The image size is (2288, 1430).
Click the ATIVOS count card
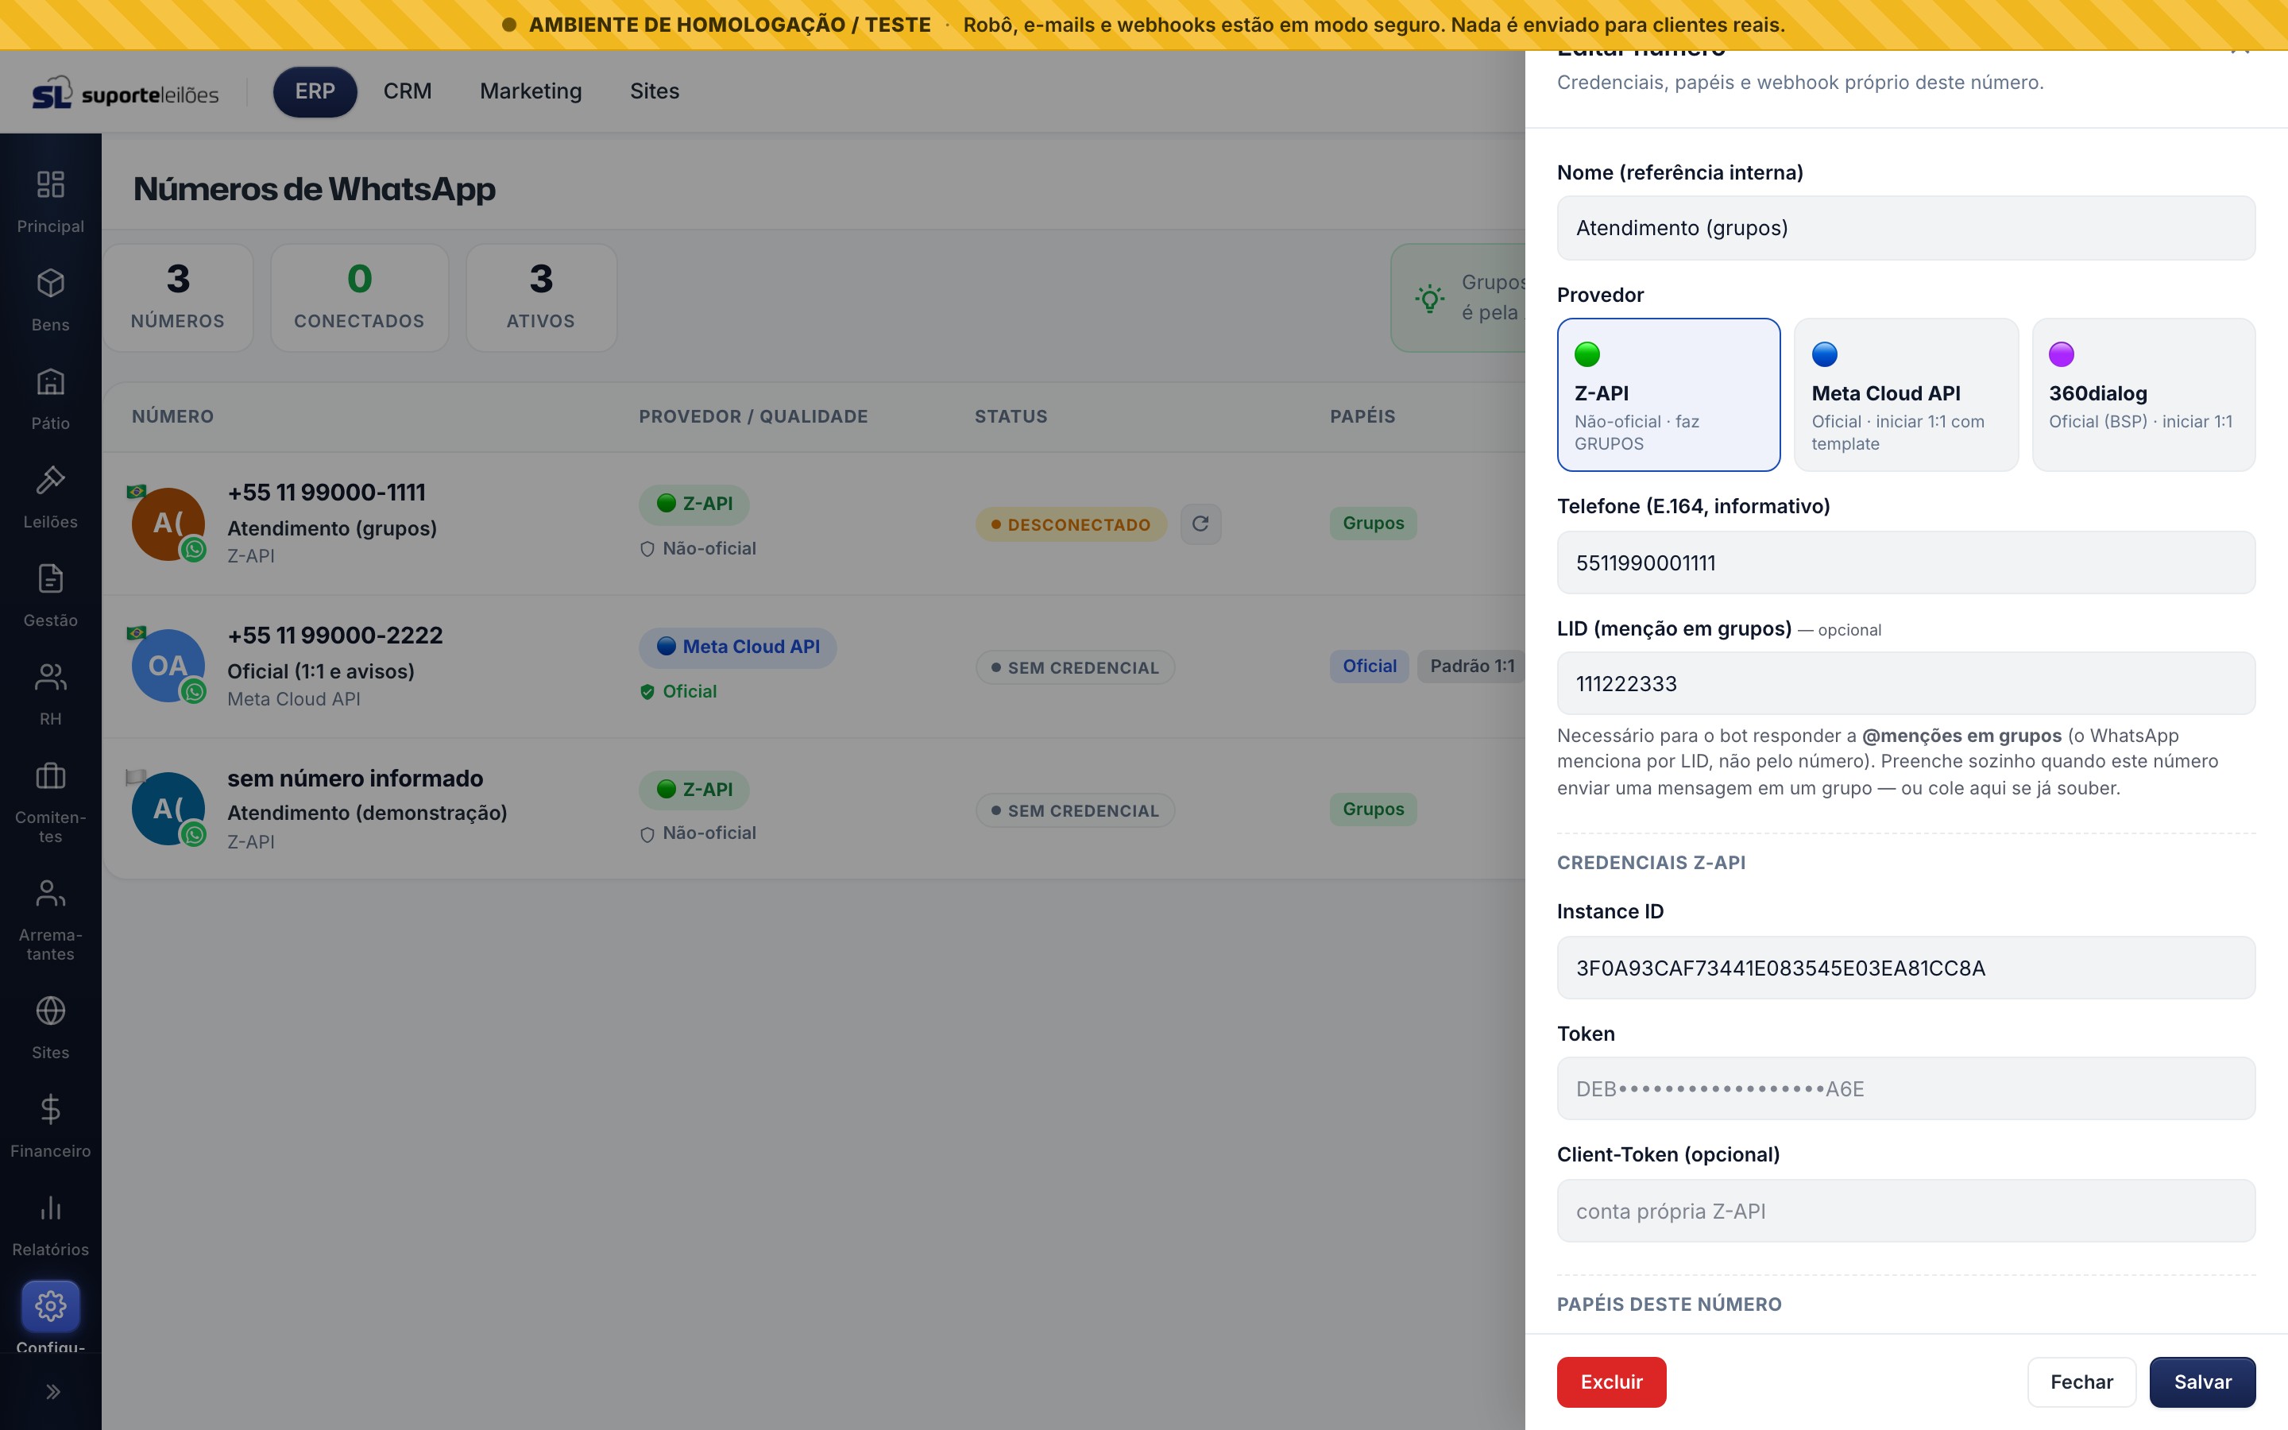(x=541, y=298)
